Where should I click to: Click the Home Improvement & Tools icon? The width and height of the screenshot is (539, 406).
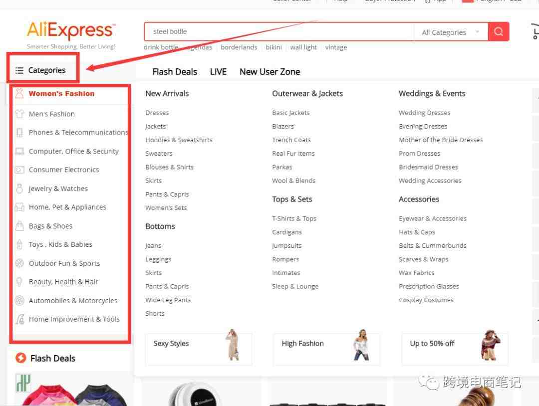point(20,319)
